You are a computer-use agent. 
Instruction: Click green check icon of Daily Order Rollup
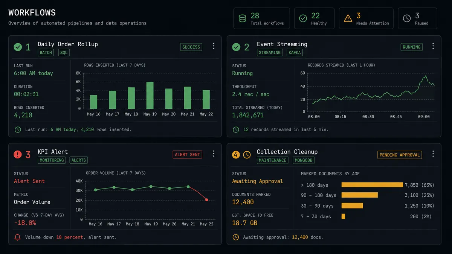[18, 47]
